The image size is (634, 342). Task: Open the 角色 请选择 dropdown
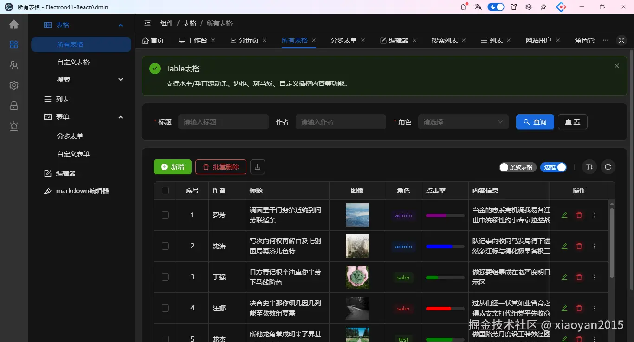[x=463, y=122]
